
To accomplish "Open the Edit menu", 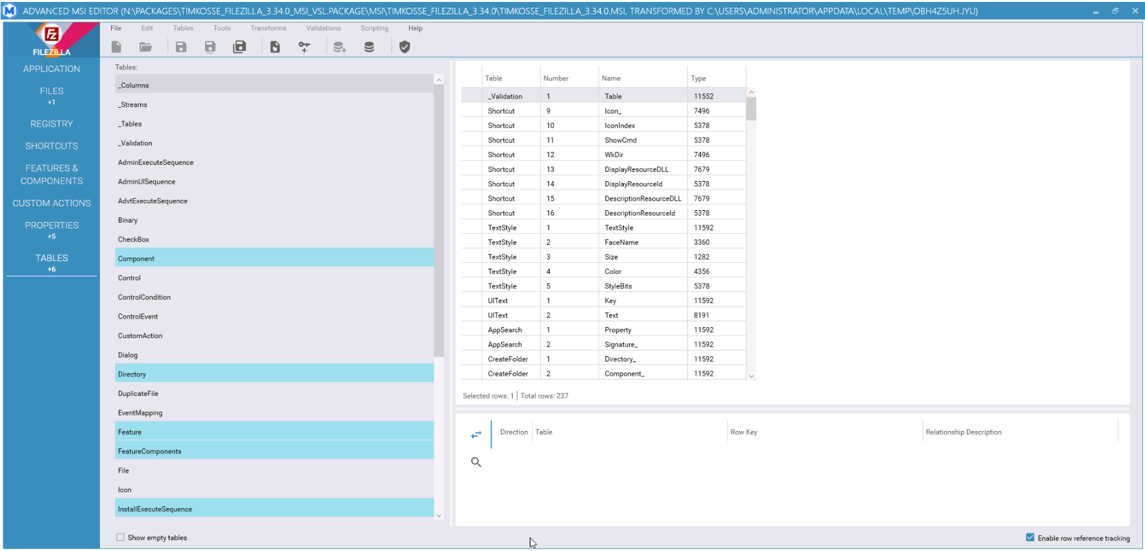I will [x=147, y=28].
